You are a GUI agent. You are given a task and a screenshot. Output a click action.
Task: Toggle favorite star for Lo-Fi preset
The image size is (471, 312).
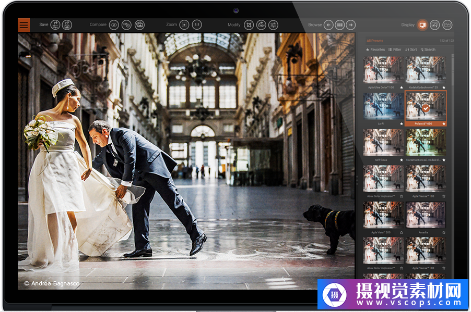click(401, 124)
